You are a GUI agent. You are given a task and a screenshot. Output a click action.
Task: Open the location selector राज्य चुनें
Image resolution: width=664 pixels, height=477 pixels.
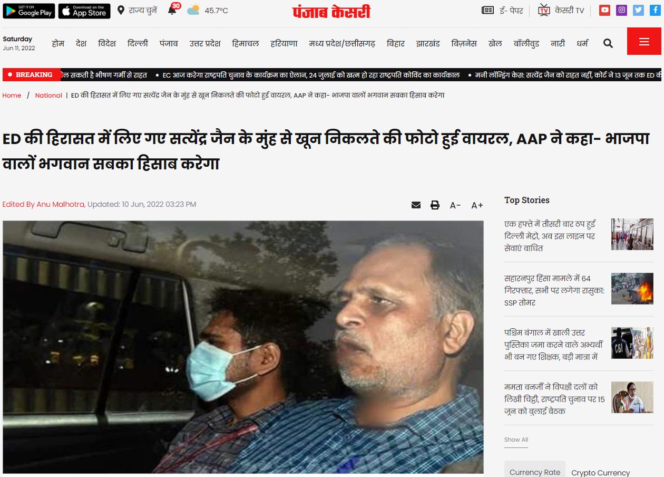click(137, 10)
